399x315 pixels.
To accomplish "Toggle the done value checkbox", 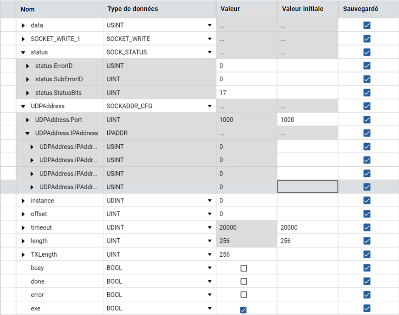I will pos(244,281).
